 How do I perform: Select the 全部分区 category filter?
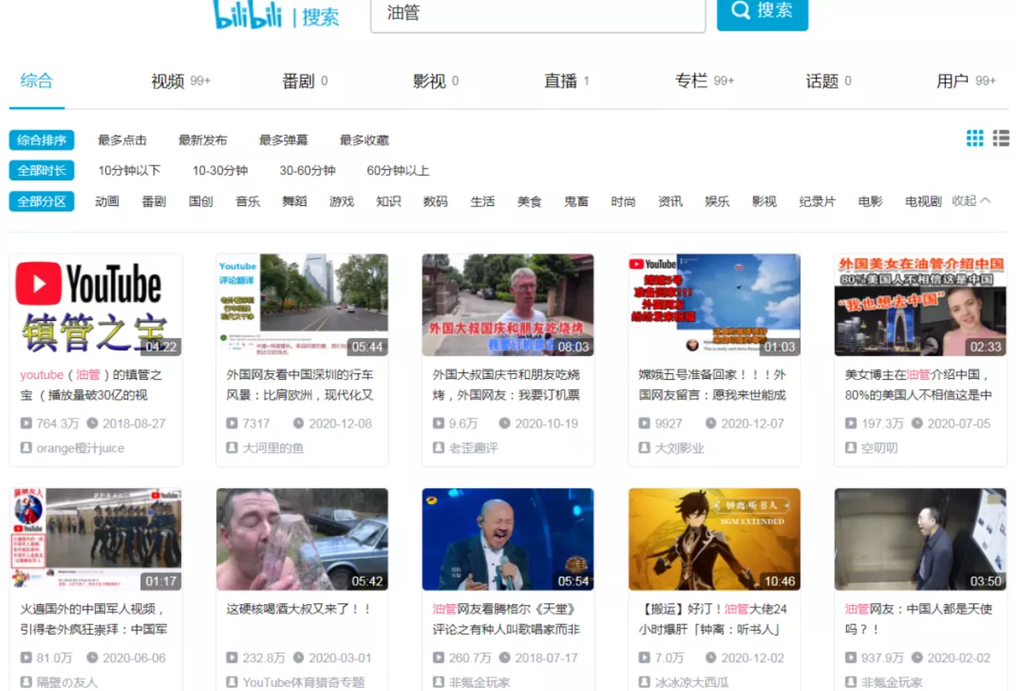click(x=42, y=201)
